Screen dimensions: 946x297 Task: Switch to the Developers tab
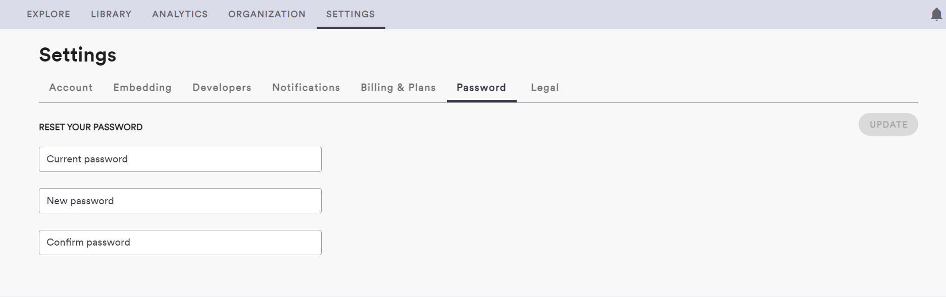coord(222,87)
